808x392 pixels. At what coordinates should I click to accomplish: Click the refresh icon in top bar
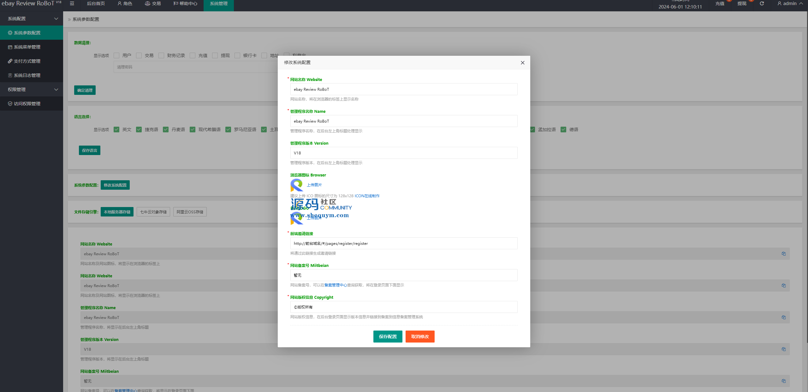762,3
